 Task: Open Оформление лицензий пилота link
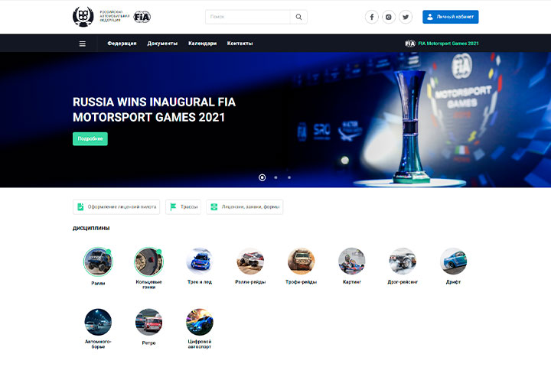click(x=116, y=207)
